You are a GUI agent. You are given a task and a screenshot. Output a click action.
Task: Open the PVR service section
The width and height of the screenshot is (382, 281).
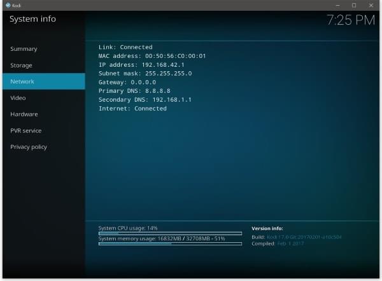click(25, 131)
